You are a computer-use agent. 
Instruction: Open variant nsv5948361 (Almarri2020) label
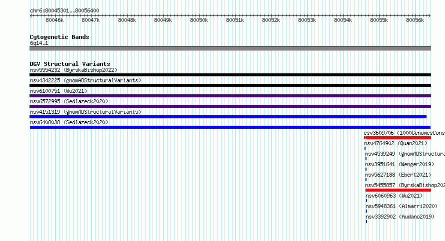tap(401, 206)
